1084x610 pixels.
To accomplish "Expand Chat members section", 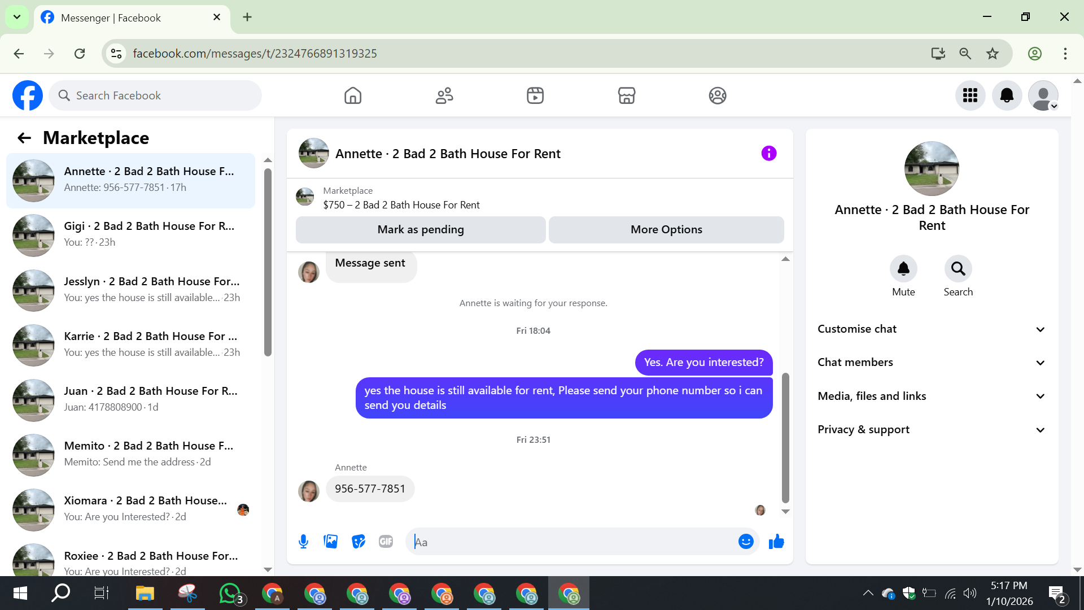I will 932,363.
